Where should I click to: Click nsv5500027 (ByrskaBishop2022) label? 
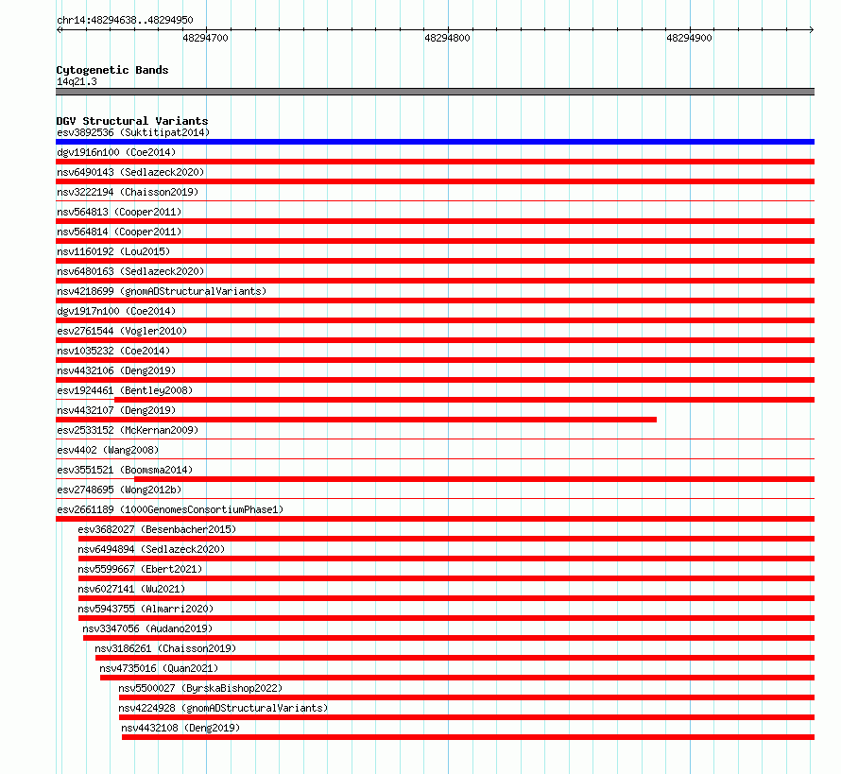coord(200,688)
